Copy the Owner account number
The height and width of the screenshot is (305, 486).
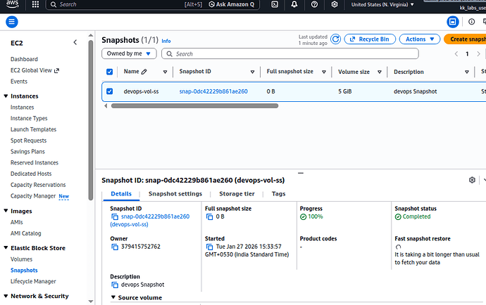click(x=115, y=247)
